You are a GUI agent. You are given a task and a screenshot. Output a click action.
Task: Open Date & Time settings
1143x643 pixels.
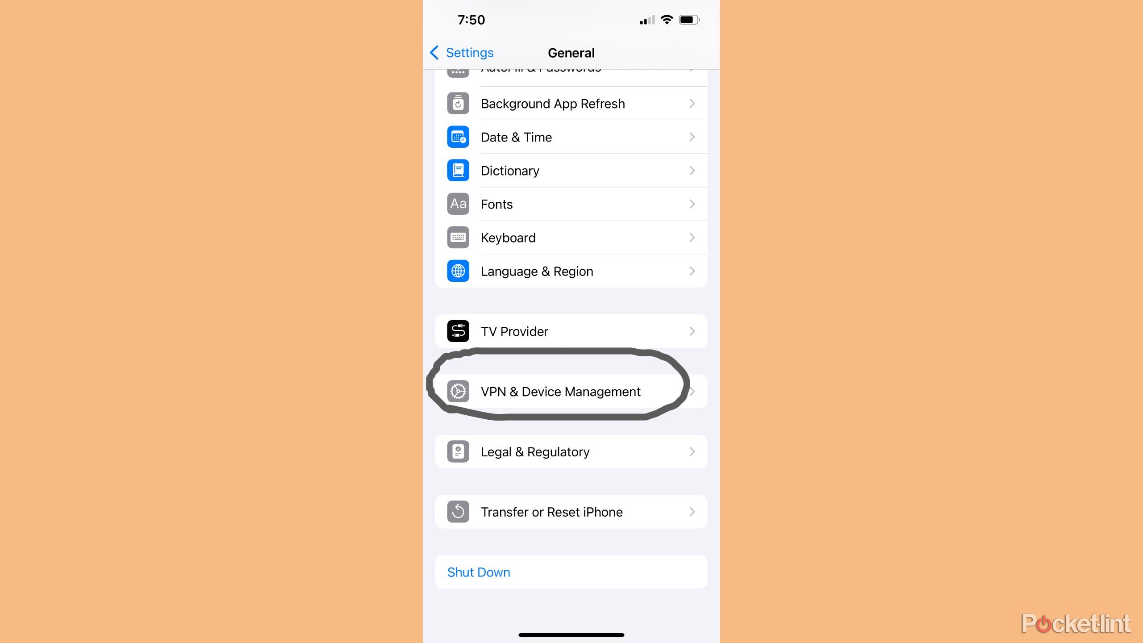tap(571, 137)
